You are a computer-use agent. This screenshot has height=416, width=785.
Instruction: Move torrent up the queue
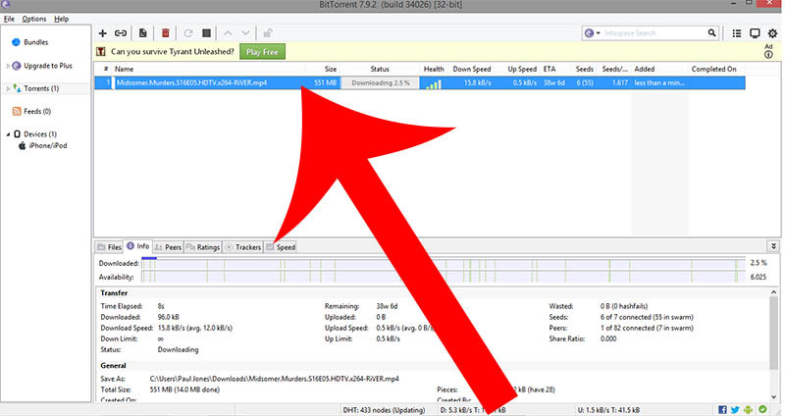[x=228, y=33]
